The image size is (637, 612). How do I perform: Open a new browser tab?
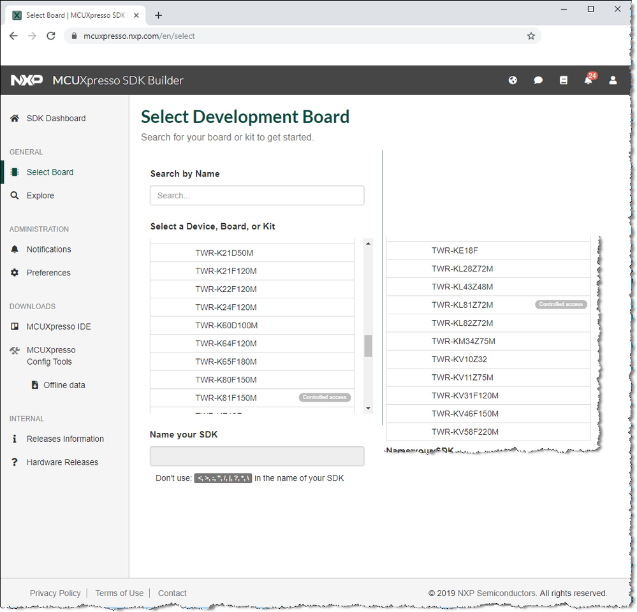158,15
